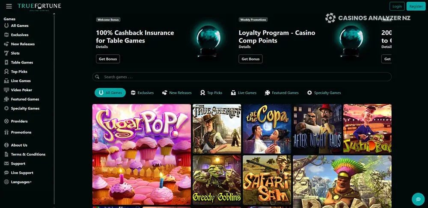Image resolution: width=428 pixels, height=208 pixels.
Task: Click the Promotions gift icon
Action: [x=6, y=132]
